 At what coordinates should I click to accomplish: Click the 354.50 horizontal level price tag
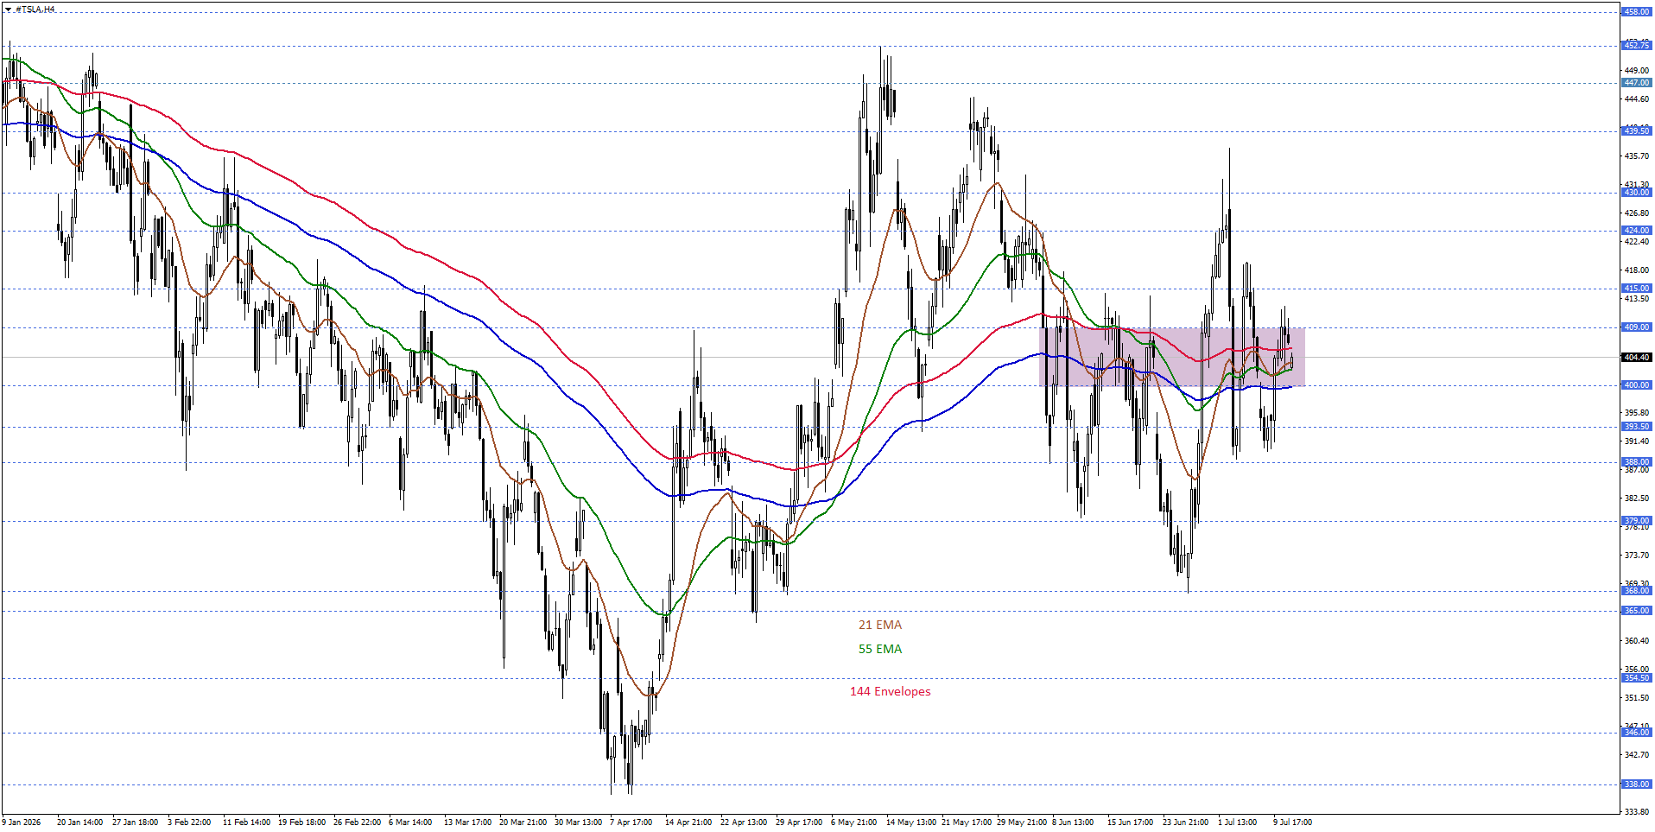(1637, 678)
